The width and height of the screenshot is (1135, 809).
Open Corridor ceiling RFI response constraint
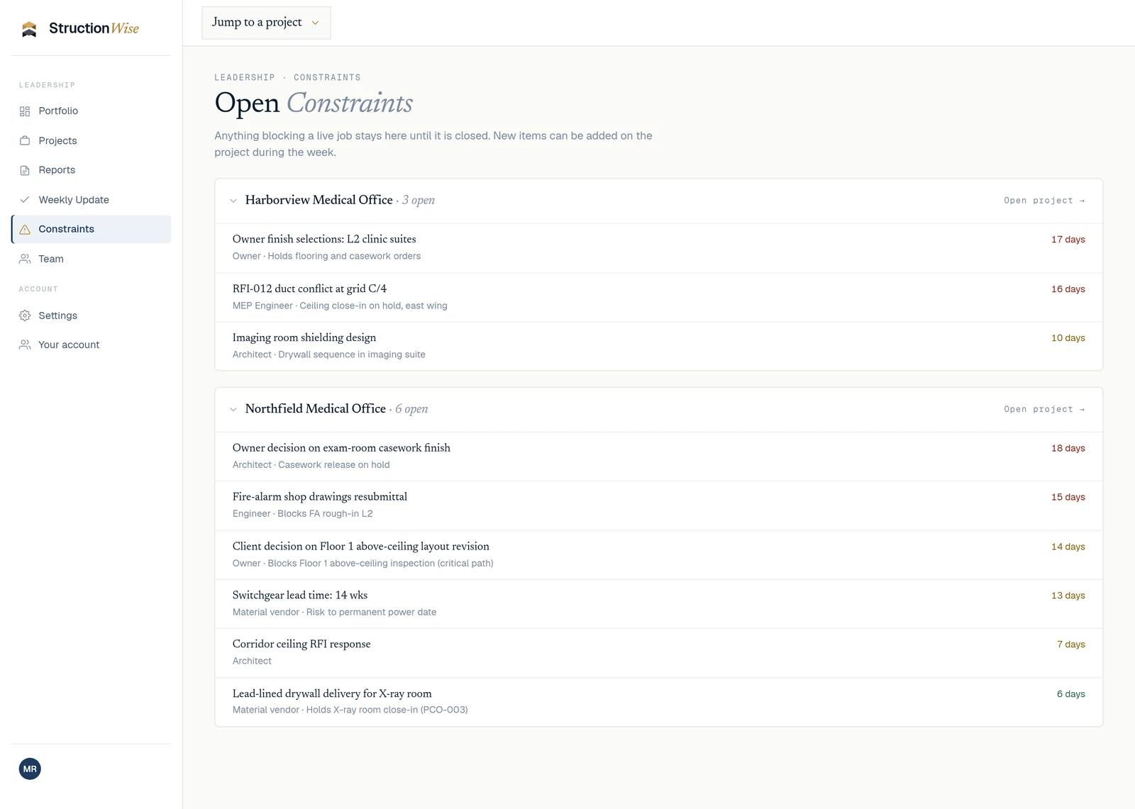(x=658, y=652)
